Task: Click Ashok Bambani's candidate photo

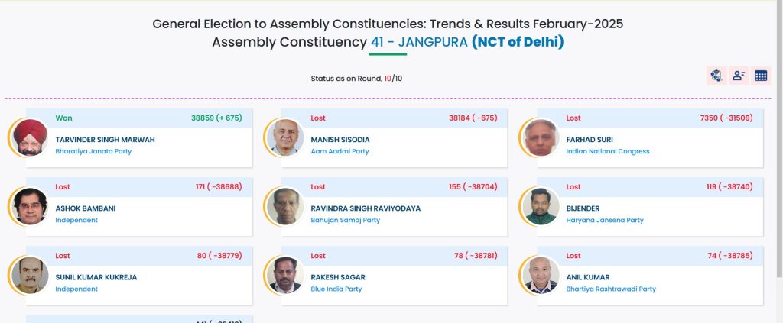Action: [x=31, y=206]
